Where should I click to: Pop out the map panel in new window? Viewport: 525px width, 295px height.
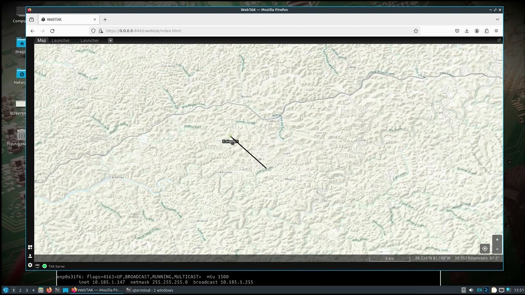[x=499, y=40]
